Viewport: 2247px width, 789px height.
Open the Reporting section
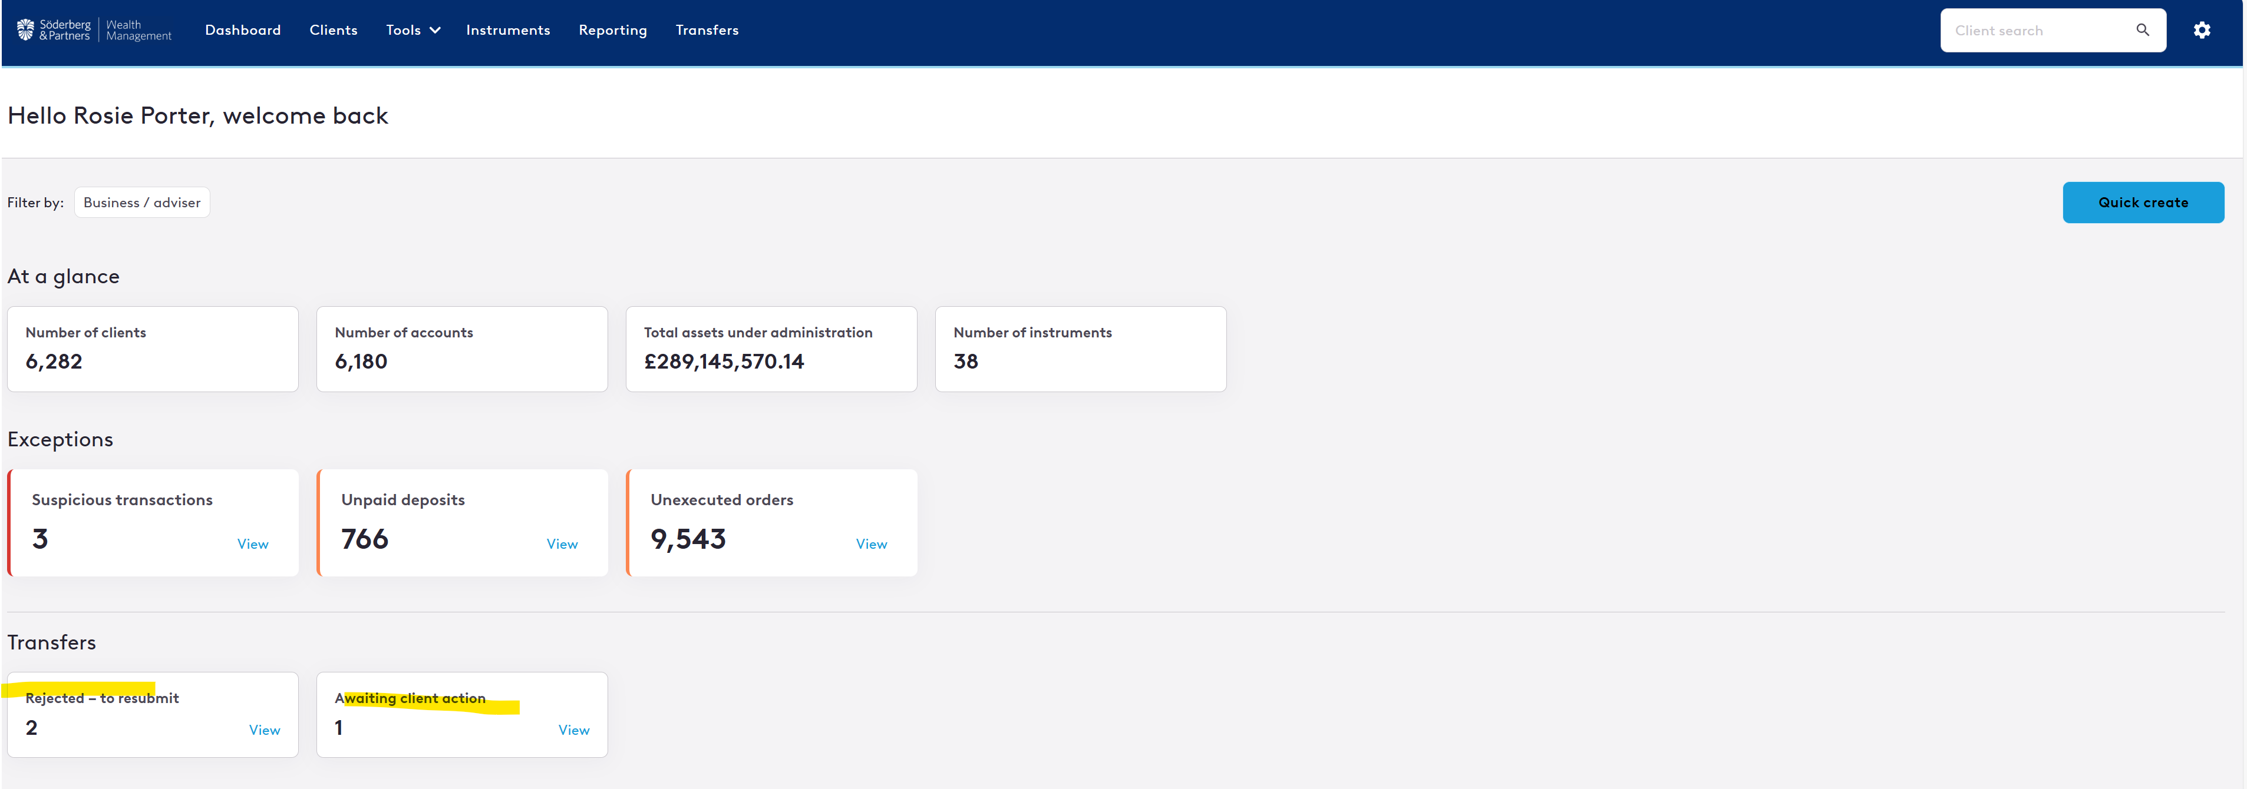click(x=612, y=31)
